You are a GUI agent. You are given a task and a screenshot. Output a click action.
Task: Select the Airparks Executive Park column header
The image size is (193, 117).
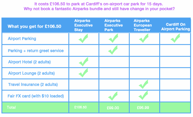(x=113, y=25)
